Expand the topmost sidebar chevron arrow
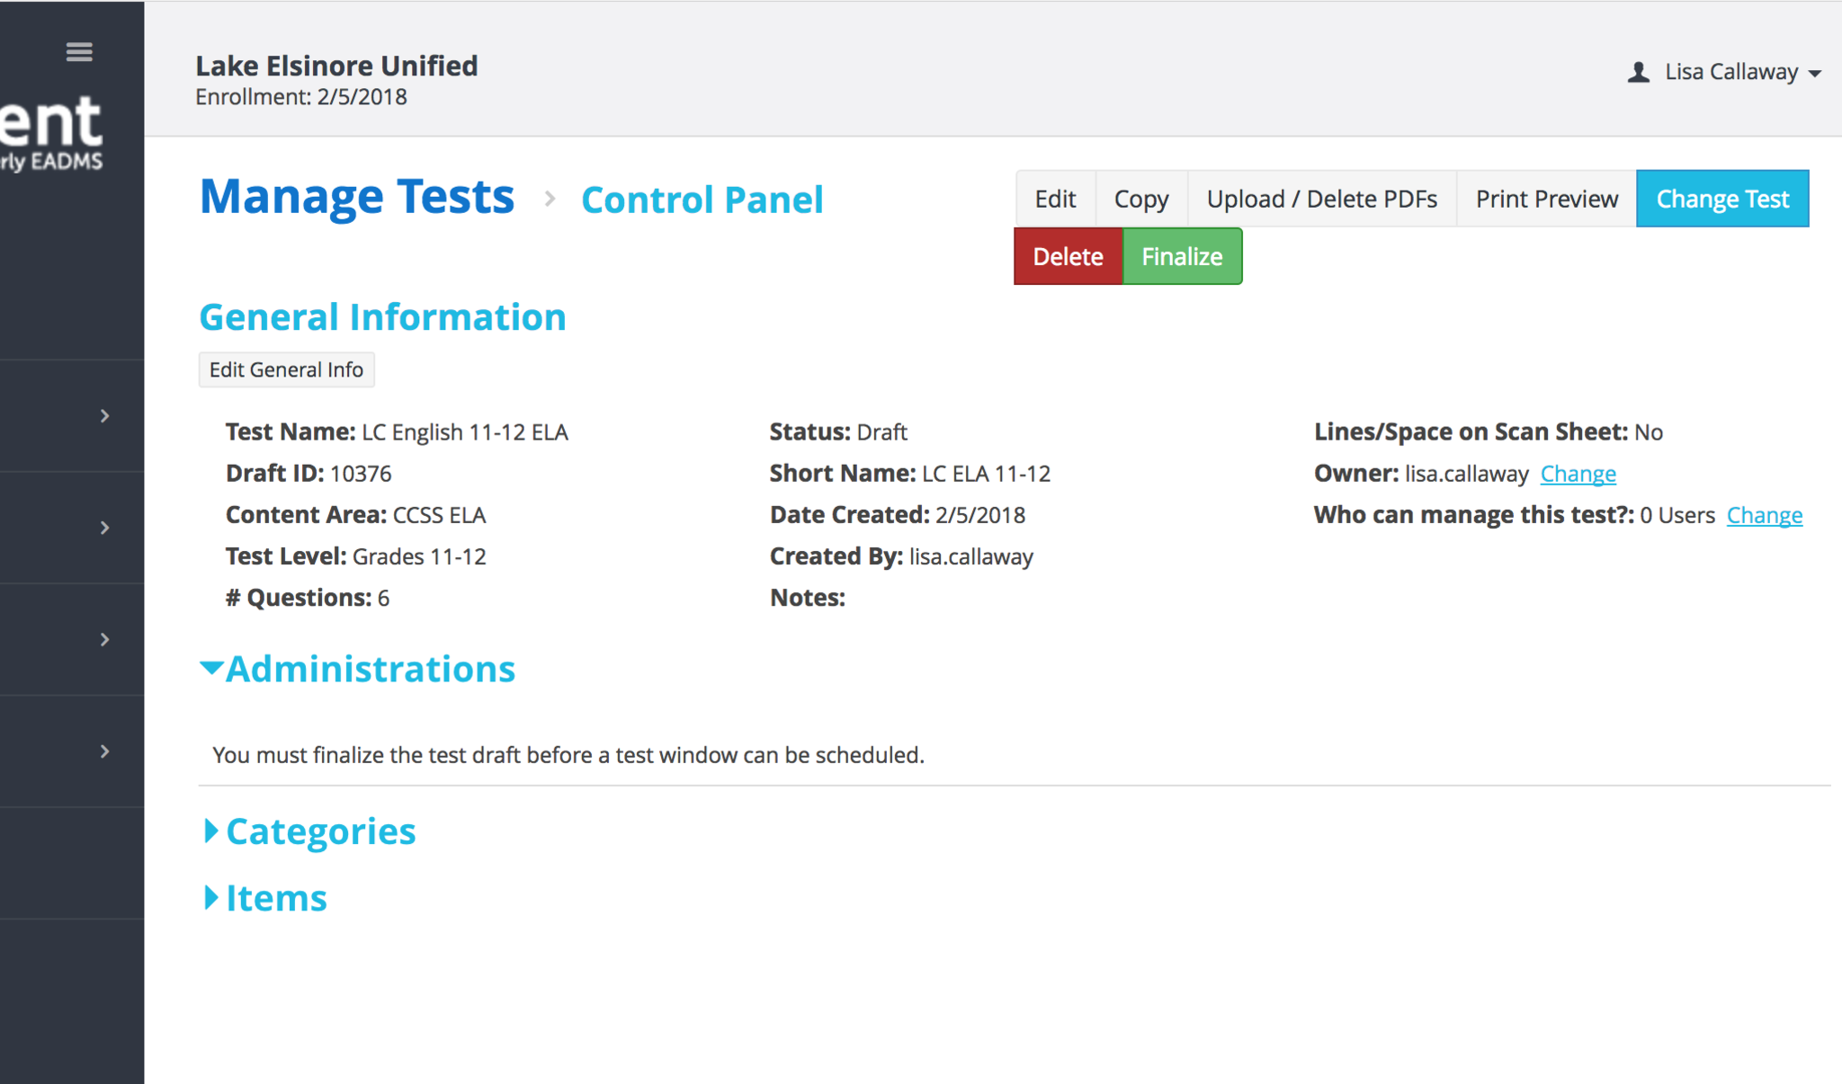Image resolution: width=1842 pixels, height=1084 pixels. click(x=105, y=416)
